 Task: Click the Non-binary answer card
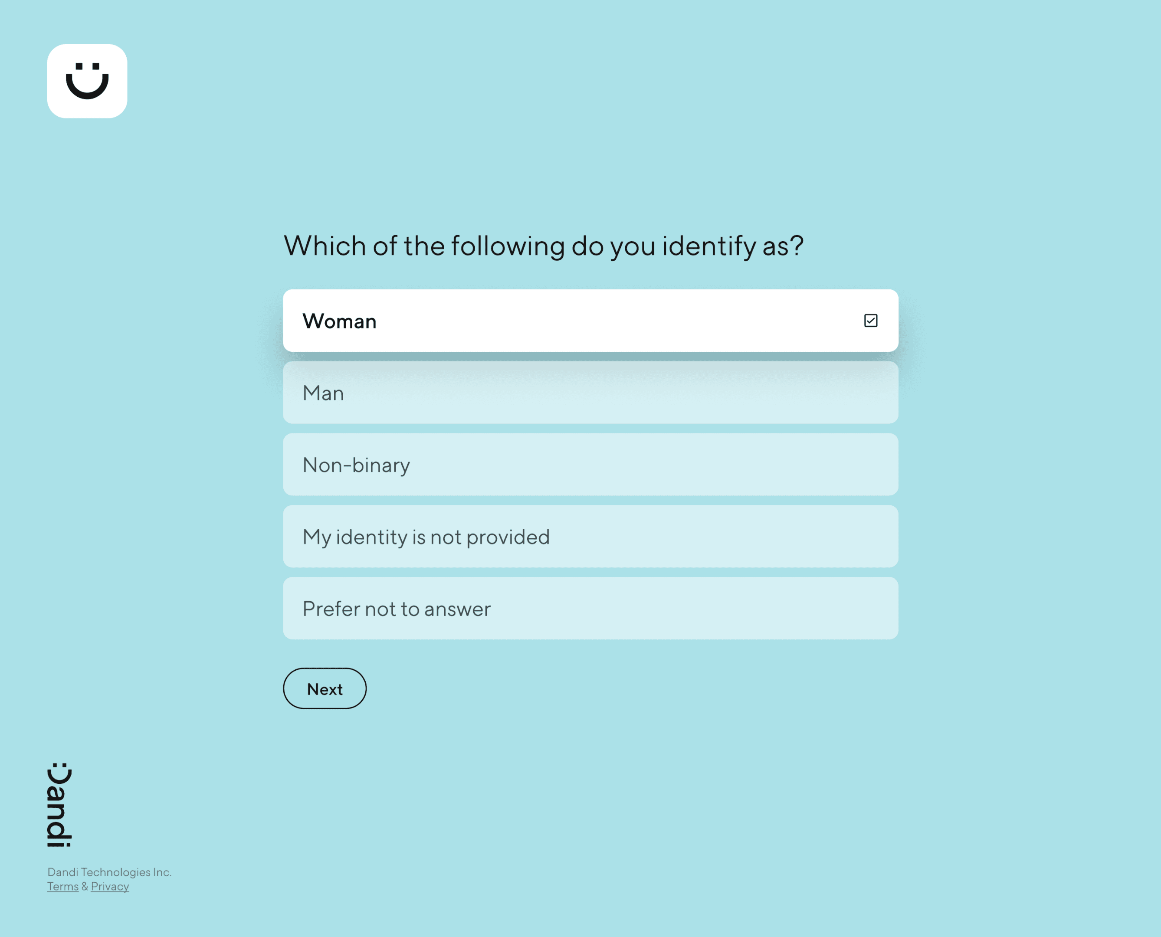(590, 465)
